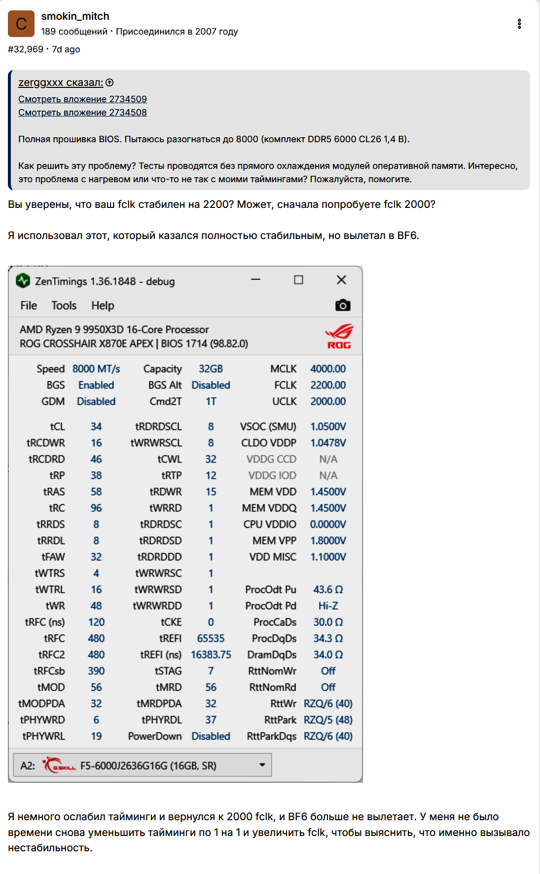Image resolution: width=540 pixels, height=874 pixels.
Task: Click the tREFI value 65535
Action: coord(211,638)
